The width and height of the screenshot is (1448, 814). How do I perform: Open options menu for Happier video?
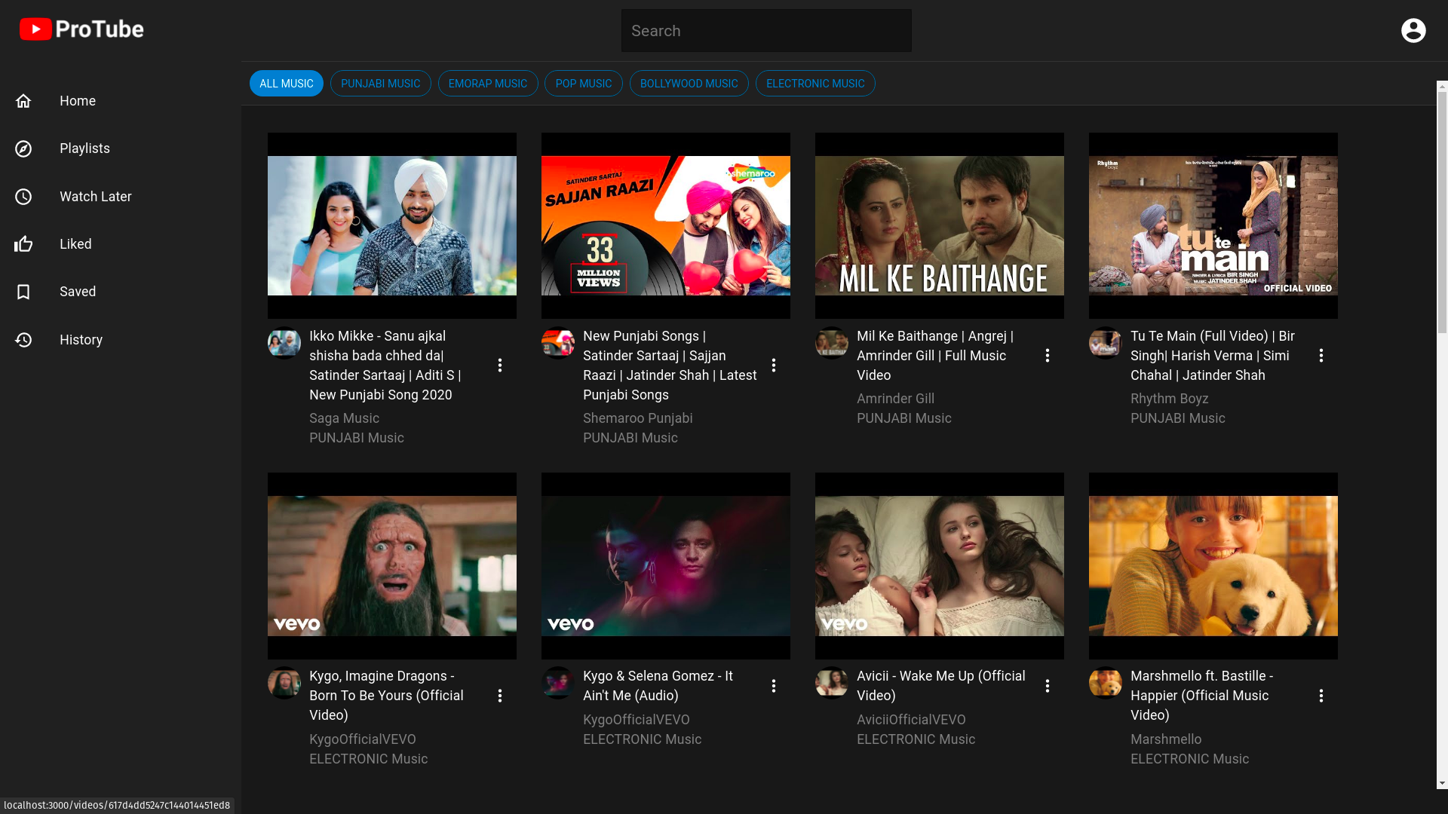pyautogui.click(x=1321, y=696)
